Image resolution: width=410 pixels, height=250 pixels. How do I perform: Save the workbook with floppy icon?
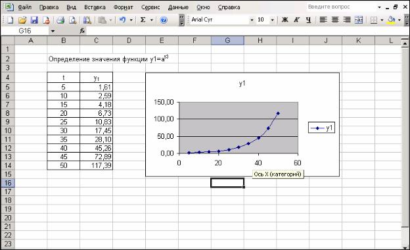(x=34, y=20)
